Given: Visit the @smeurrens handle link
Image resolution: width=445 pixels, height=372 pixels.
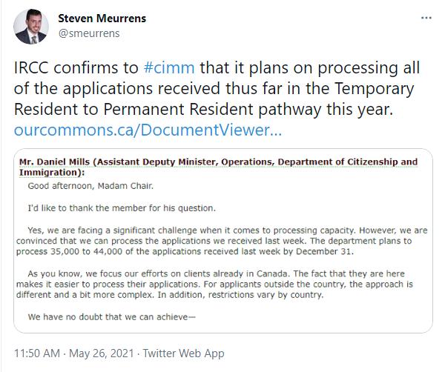Looking at the screenshot, I should pyautogui.click(x=88, y=33).
